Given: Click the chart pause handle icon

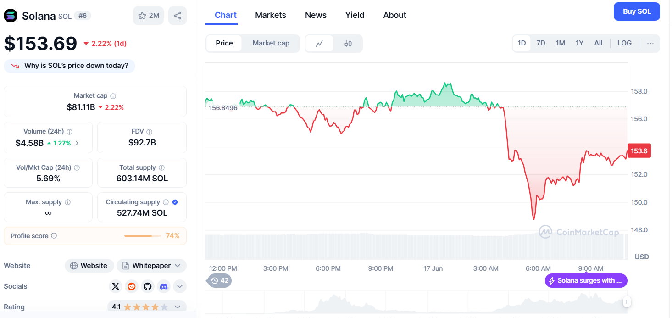Looking at the screenshot, I should pos(627,301).
